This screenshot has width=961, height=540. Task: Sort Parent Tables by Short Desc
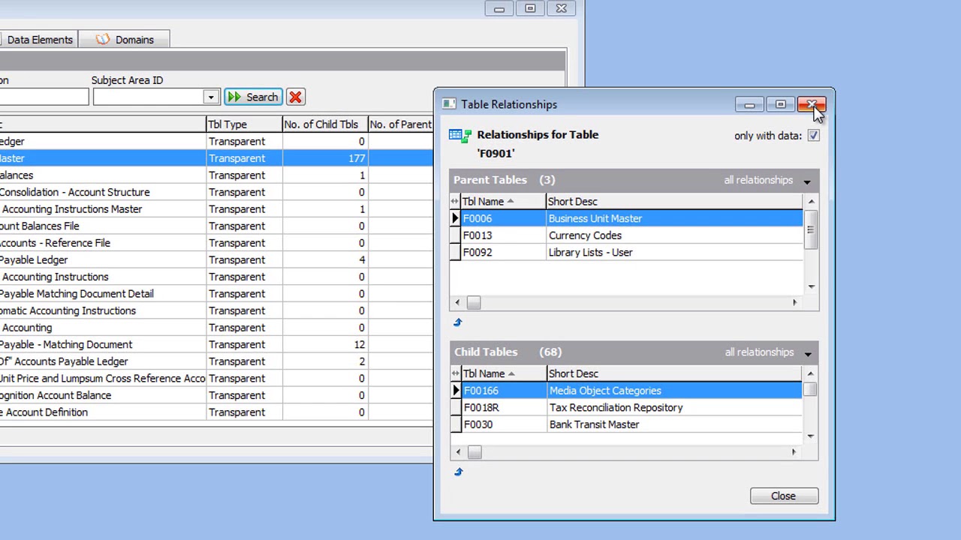pyautogui.click(x=674, y=202)
